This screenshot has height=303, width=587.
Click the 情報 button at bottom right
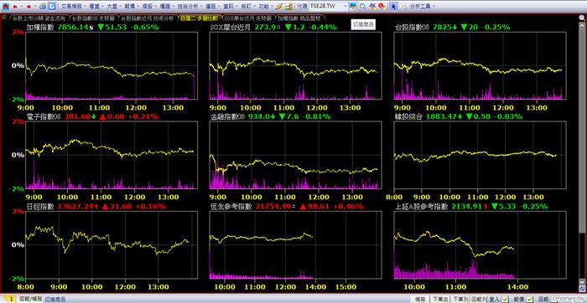pyautogui.click(x=419, y=299)
